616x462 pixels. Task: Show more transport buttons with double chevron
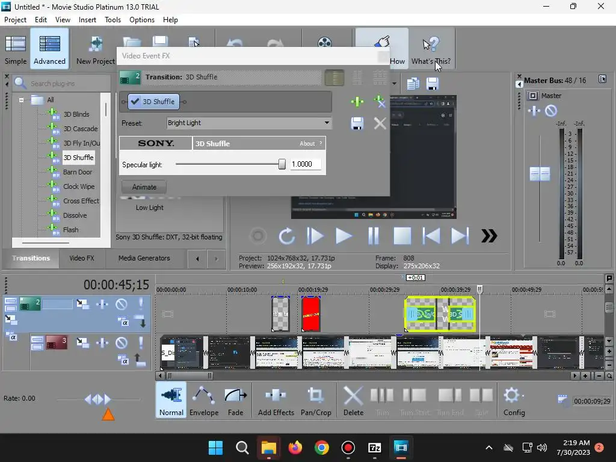click(x=489, y=236)
